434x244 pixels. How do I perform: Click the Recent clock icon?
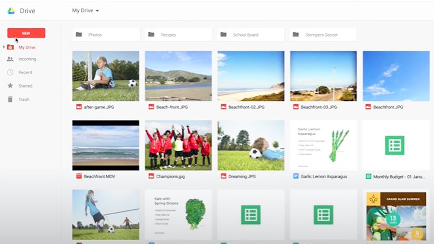10,72
